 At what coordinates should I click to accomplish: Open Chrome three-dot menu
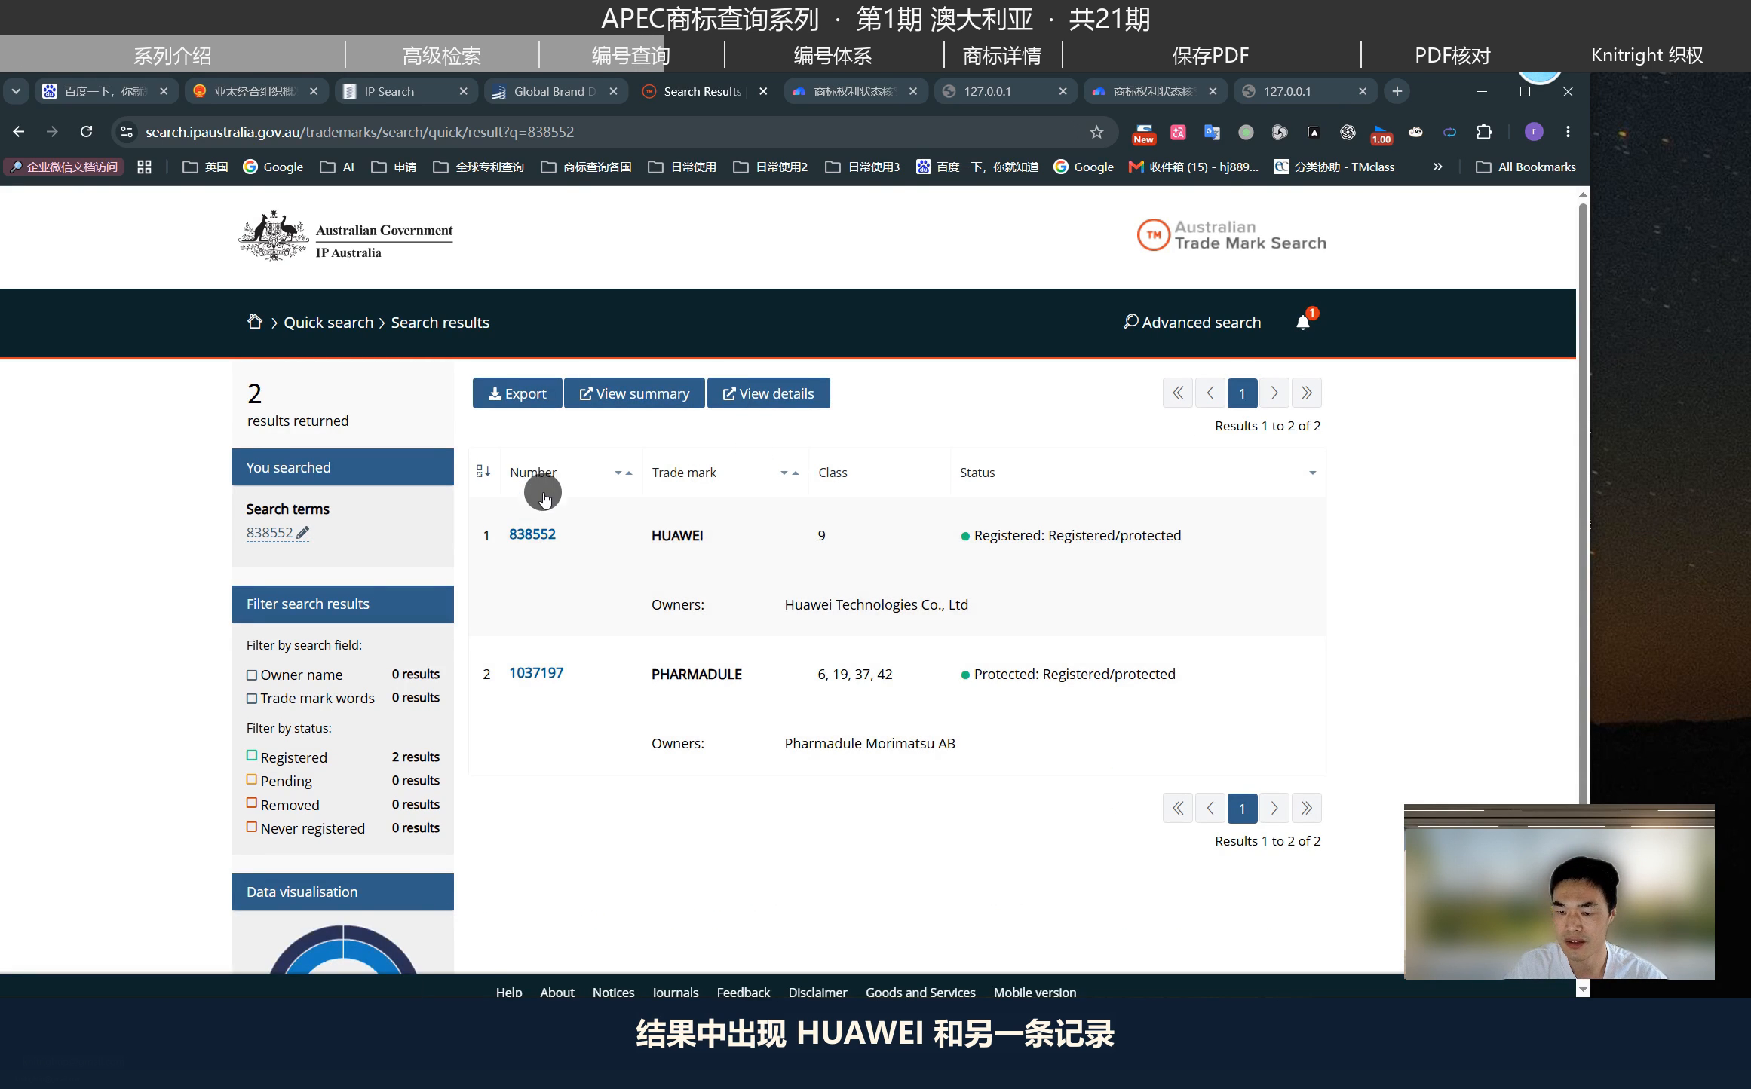[x=1568, y=132]
